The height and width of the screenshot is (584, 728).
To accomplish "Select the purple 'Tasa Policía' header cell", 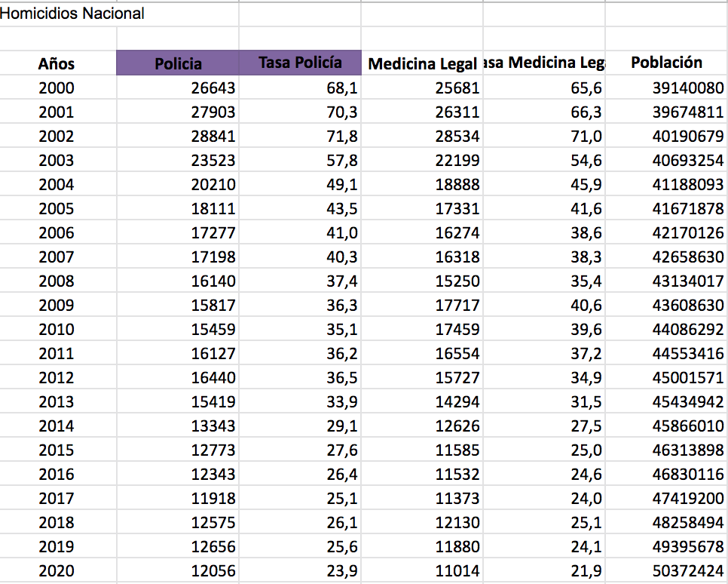I will (300, 63).
